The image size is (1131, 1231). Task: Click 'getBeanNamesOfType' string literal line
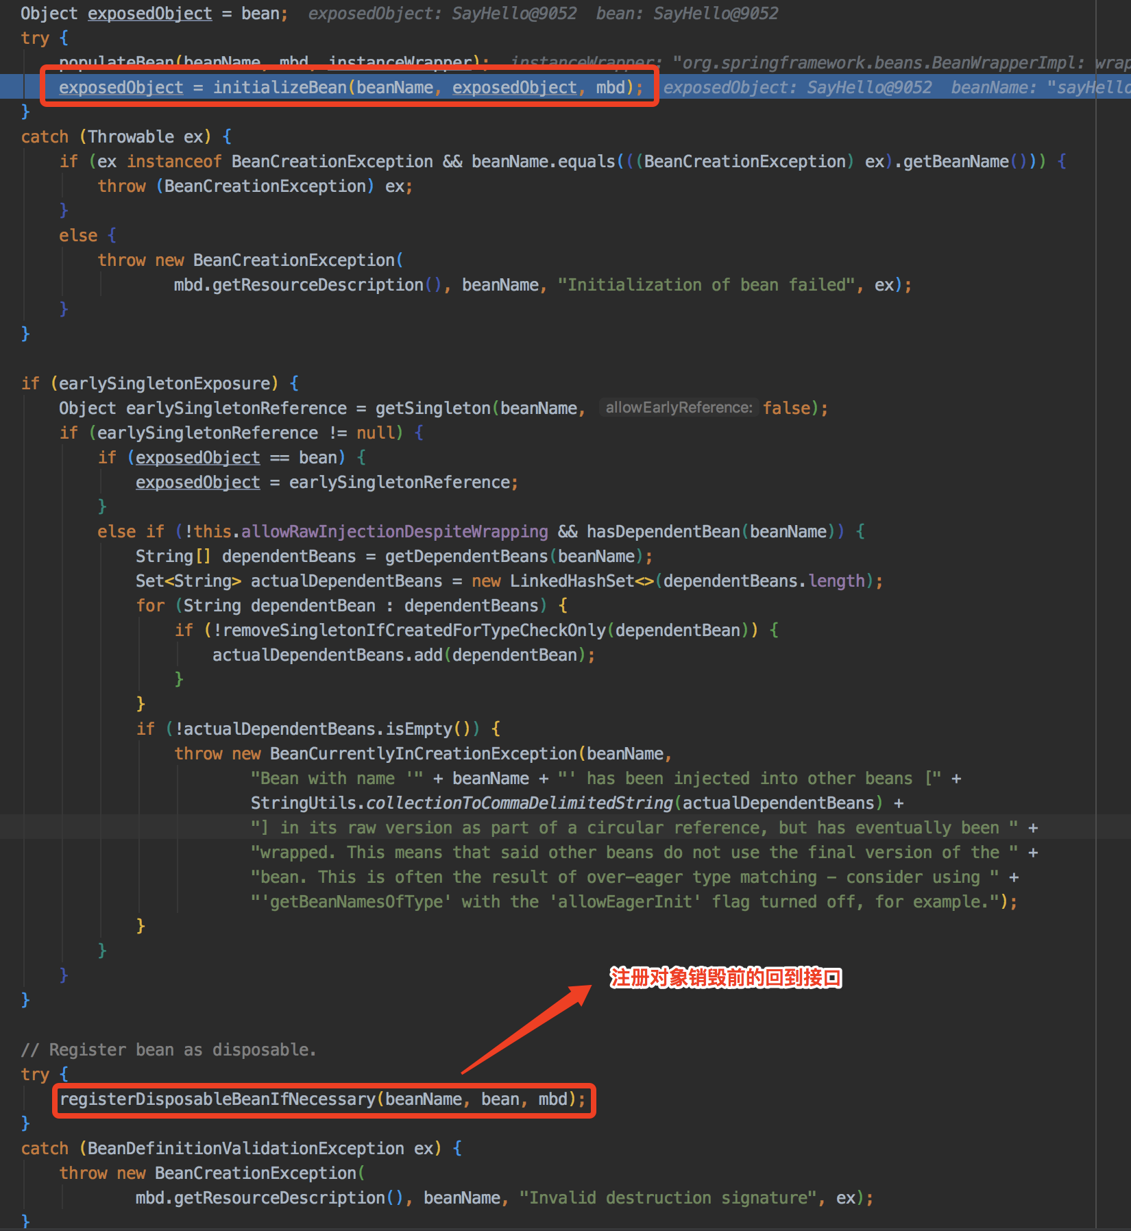(634, 902)
